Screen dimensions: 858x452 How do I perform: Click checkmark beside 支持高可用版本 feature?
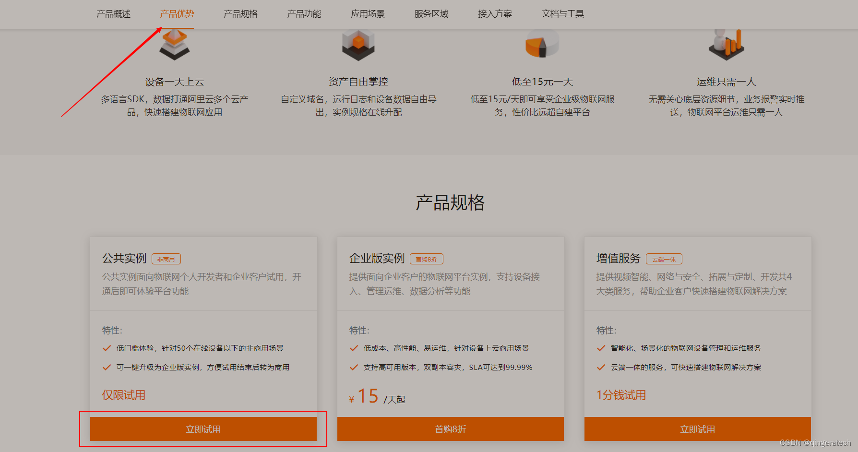[x=354, y=368]
